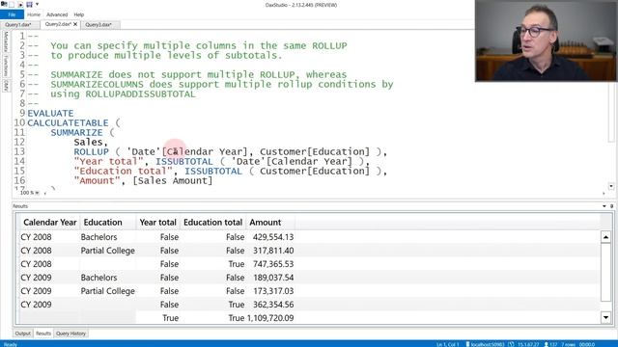The image size is (618, 347).
Task: Click the 362,354.56 amount cell
Action: point(270,305)
